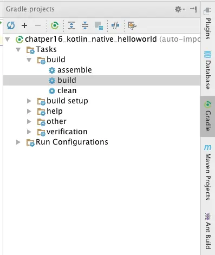Switch to the Database side tab
This screenshot has height=255, width=215.
tap(208, 70)
